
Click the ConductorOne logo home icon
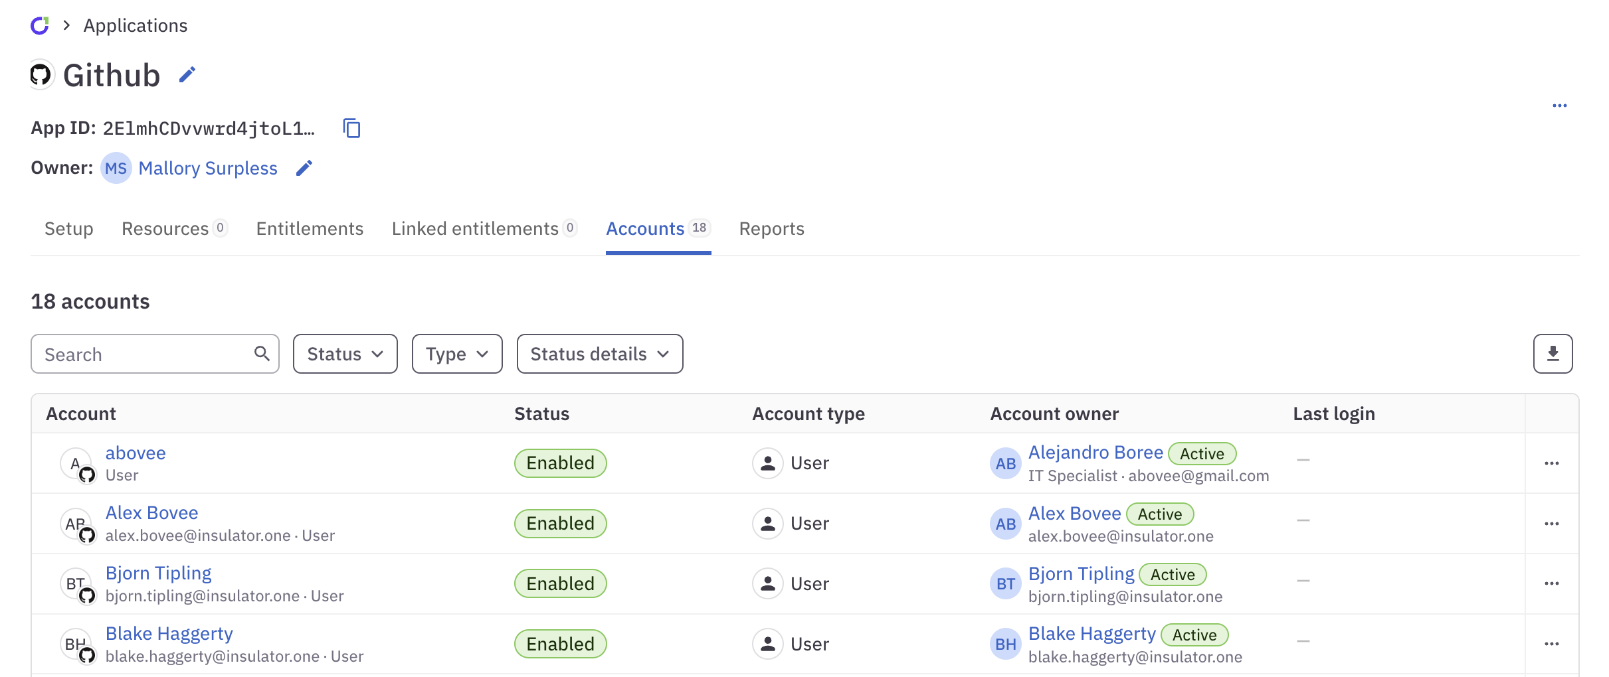40,25
